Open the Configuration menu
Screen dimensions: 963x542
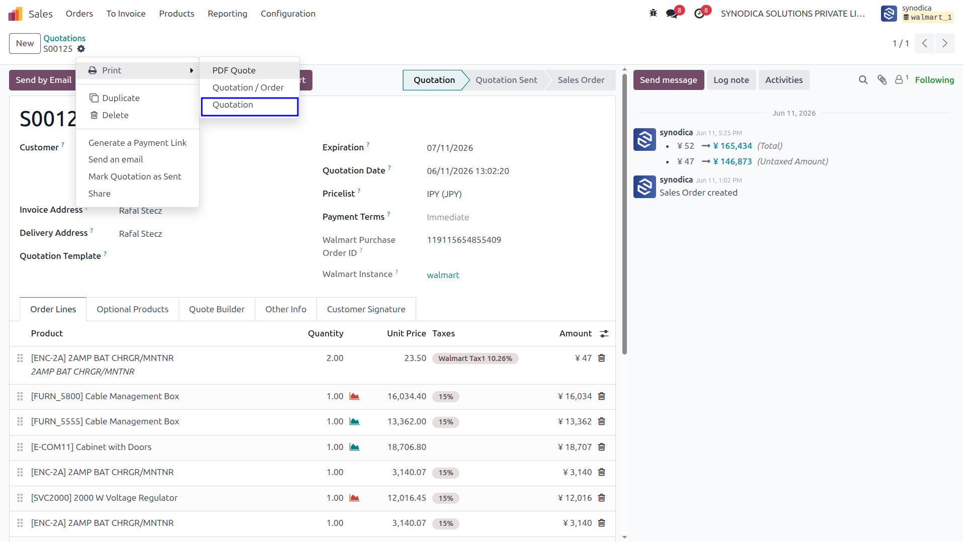(x=288, y=14)
